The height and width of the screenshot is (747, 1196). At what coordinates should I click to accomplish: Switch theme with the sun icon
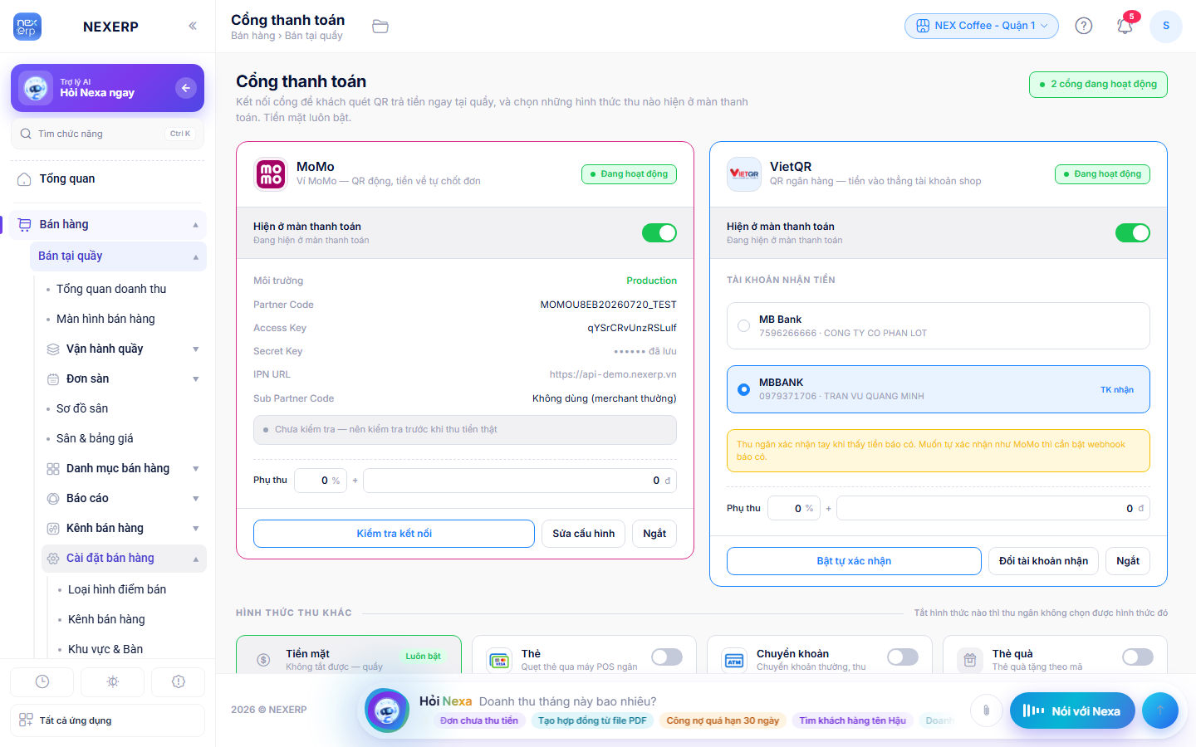click(x=113, y=681)
